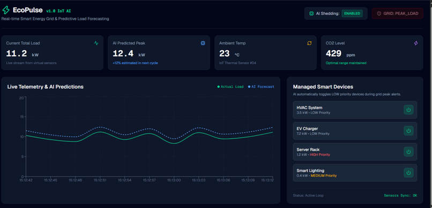Click the Actual Load legend entry
This screenshot has width=432, height=208.
coord(230,87)
